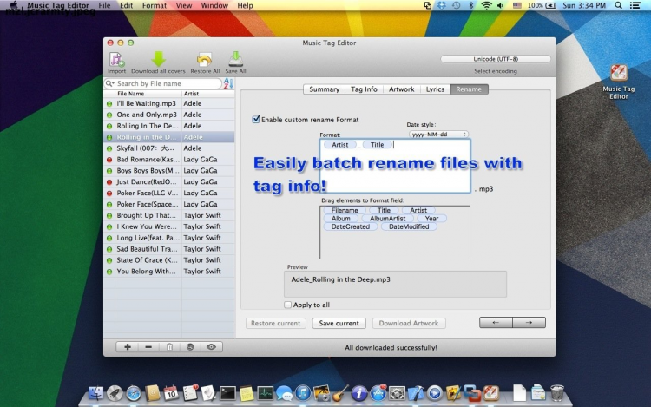Select the I'll Be Waiting.mp3 row
651x407 pixels.
coord(169,103)
